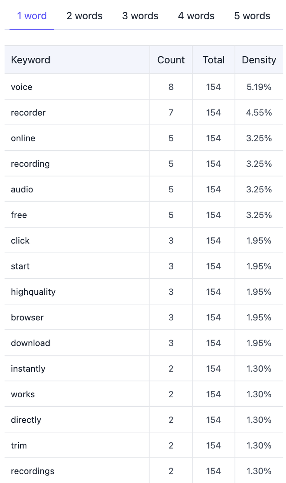Select the 'trim' keyword cell
Screen dimensions: 286x483
(19, 446)
